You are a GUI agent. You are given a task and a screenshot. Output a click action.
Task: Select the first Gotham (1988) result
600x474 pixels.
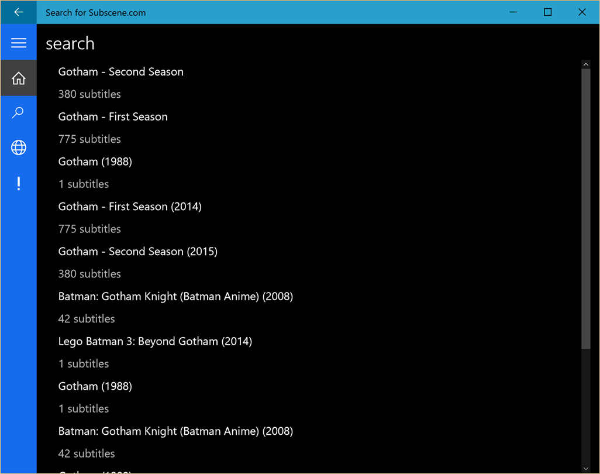click(95, 162)
